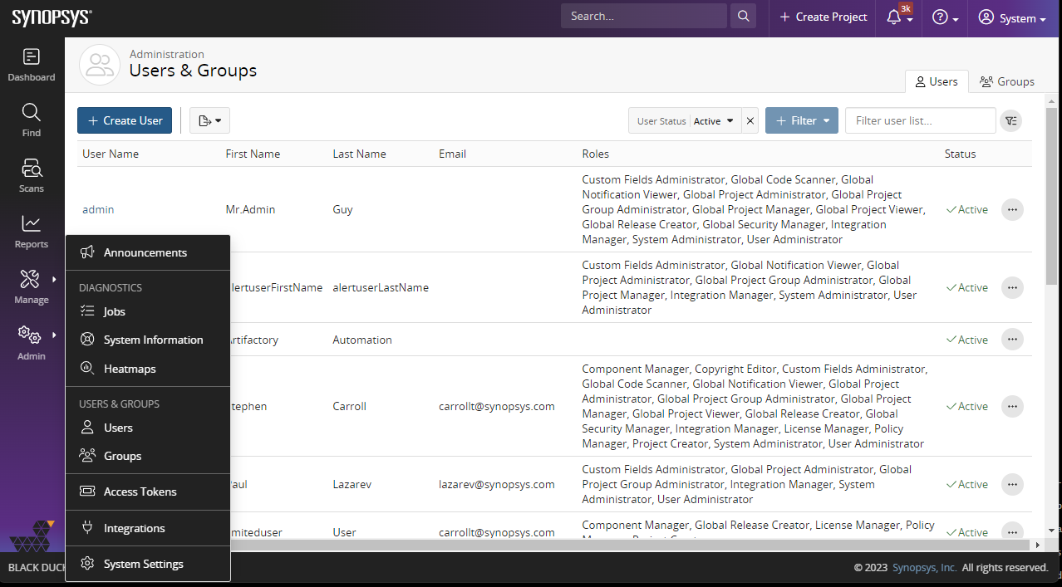Open the export dropdown button
1062x587 pixels.
click(x=209, y=120)
